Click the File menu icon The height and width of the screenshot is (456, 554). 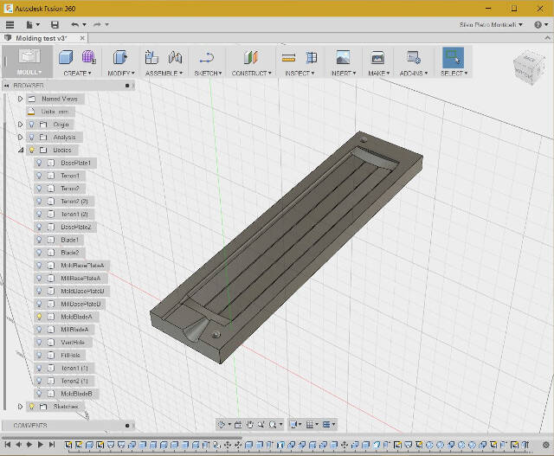tap(29, 25)
